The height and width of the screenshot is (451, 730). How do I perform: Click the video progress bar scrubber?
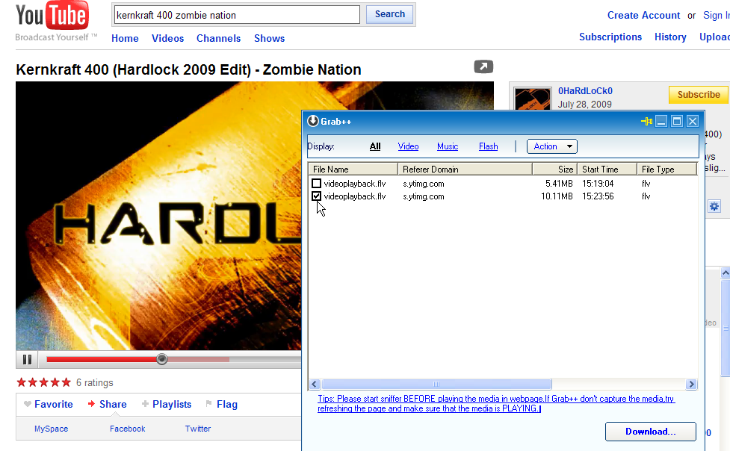pos(161,359)
